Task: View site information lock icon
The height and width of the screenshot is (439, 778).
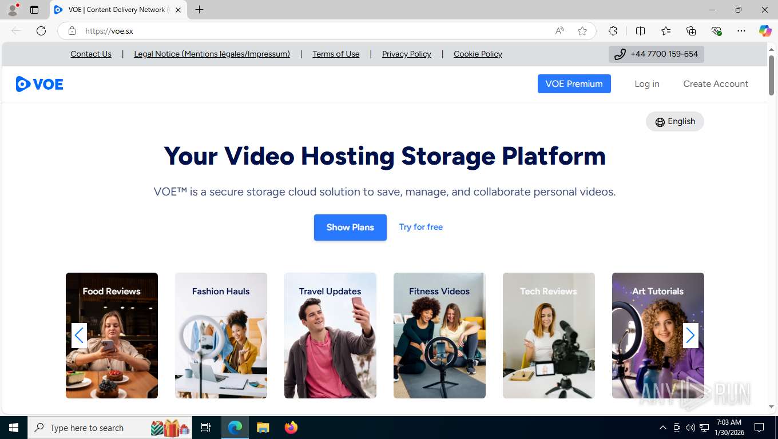Action: tap(72, 31)
